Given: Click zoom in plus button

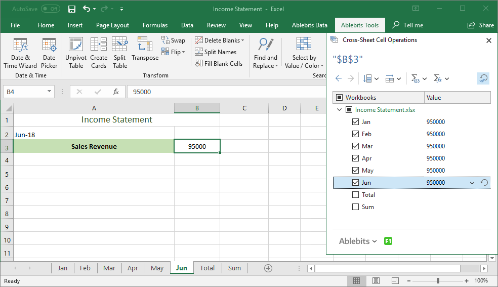Looking at the screenshot, I should [x=467, y=280].
